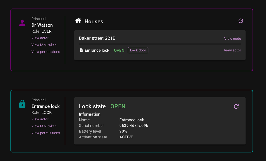The image size is (266, 161).
Task: View actor under the LOCK role principal
Action: [x=40, y=119]
